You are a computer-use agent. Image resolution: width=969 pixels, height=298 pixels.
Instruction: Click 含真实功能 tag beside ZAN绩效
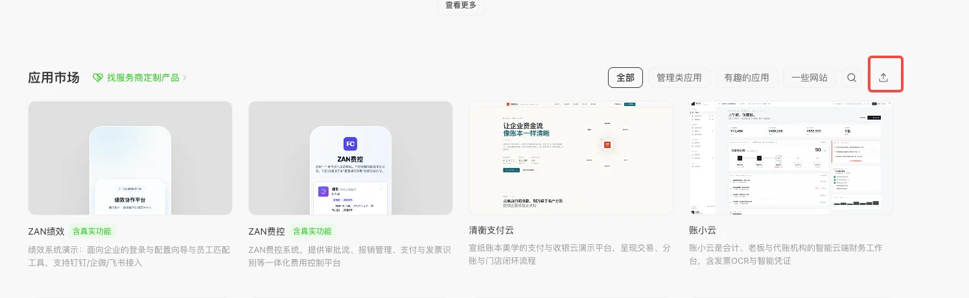(91, 231)
